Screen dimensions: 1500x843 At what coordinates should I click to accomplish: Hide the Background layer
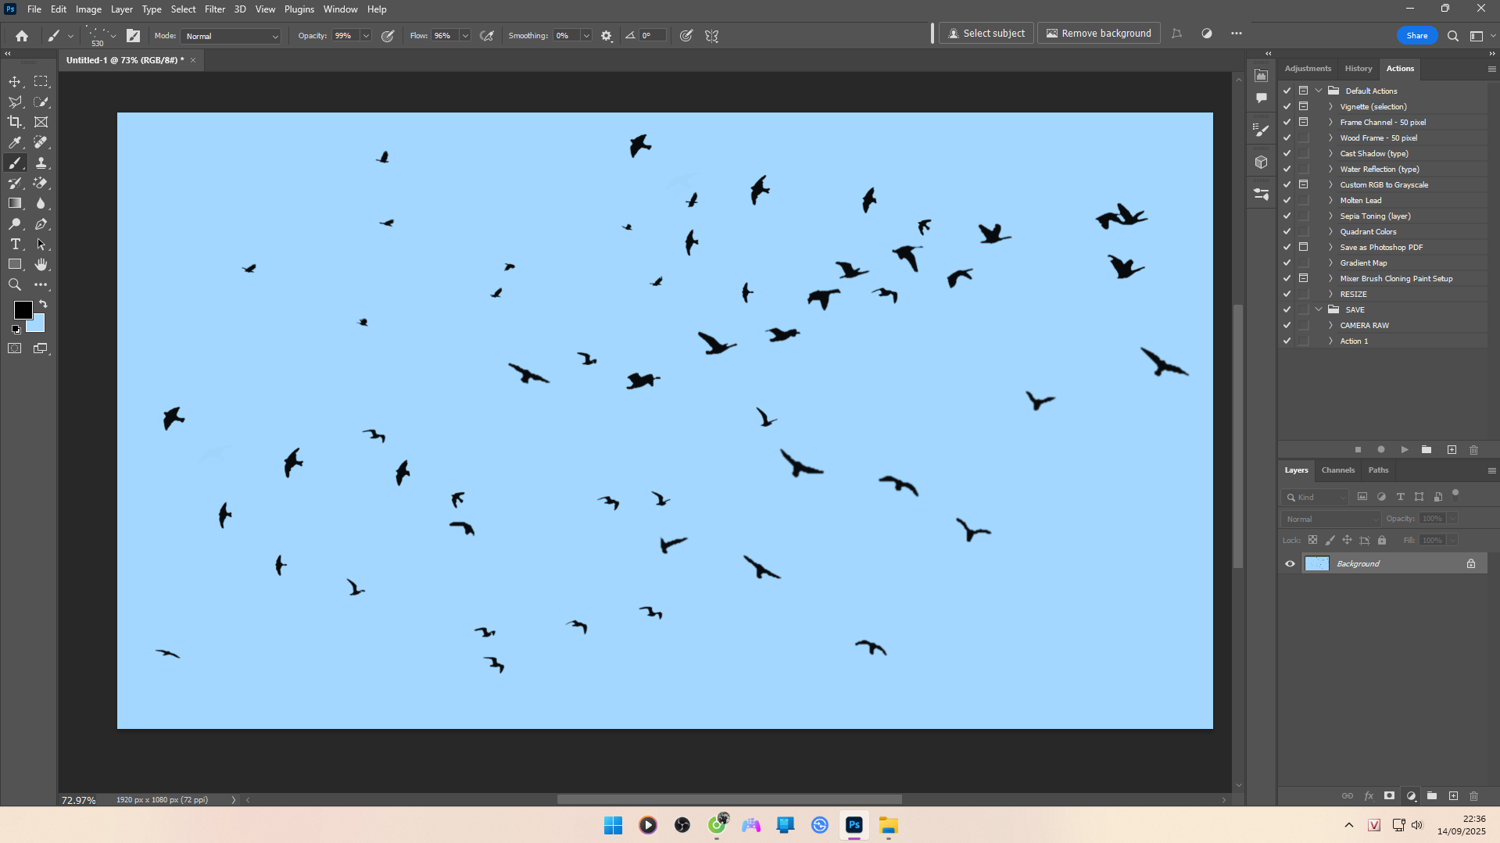click(x=1290, y=563)
